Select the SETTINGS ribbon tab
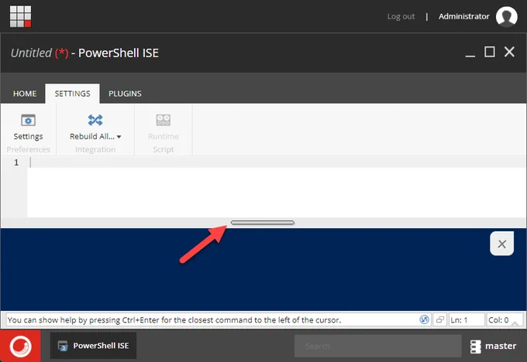527x362 pixels. pyautogui.click(x=72, y=94)
